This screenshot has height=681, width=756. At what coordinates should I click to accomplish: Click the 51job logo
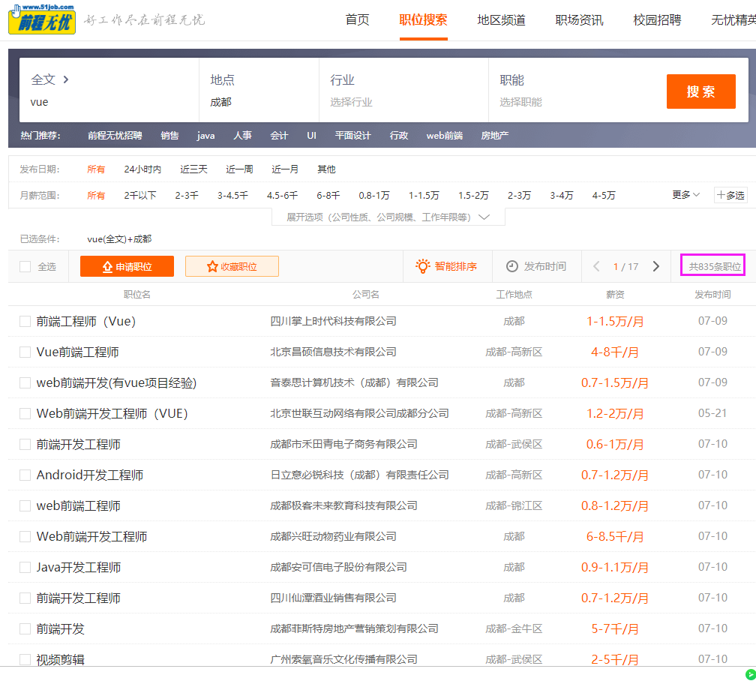43,19
